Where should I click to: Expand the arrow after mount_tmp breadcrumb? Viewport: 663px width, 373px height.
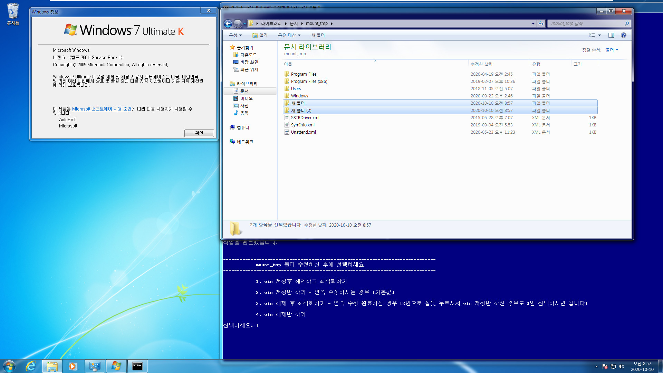click(x=331, y=23)
